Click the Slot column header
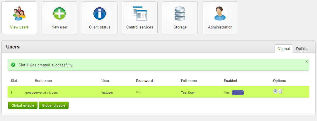The width and height of the screenshot is (317, 121). (x=14, y=81)
